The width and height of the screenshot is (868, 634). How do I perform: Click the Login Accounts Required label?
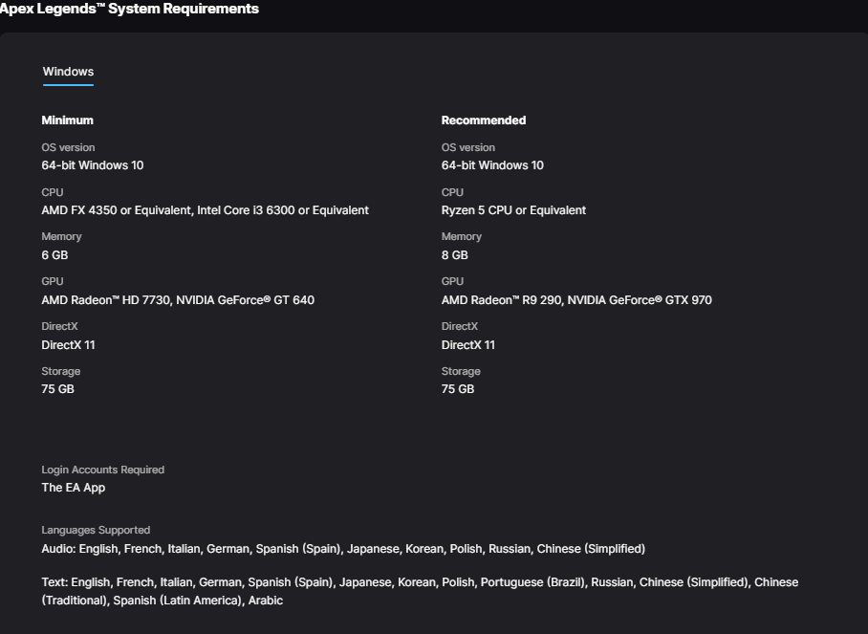pos(102,470)
